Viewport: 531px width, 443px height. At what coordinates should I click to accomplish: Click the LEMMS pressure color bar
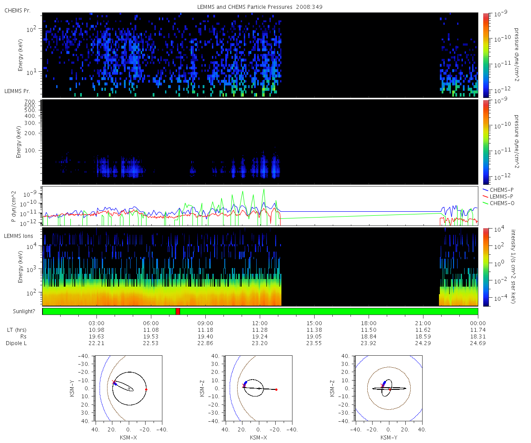pyautogui.click(x=485, y=142)
